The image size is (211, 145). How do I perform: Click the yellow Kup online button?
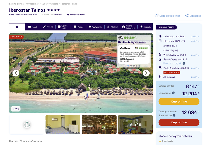(179, 101)
